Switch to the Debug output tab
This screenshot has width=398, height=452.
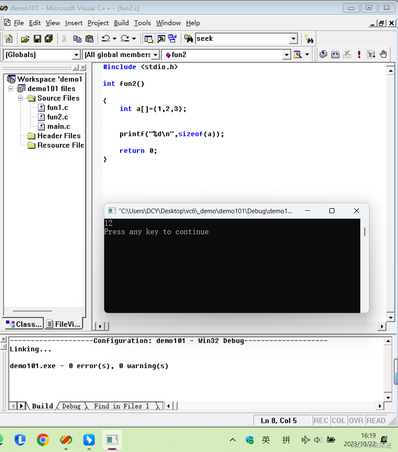tap(72, 406)
